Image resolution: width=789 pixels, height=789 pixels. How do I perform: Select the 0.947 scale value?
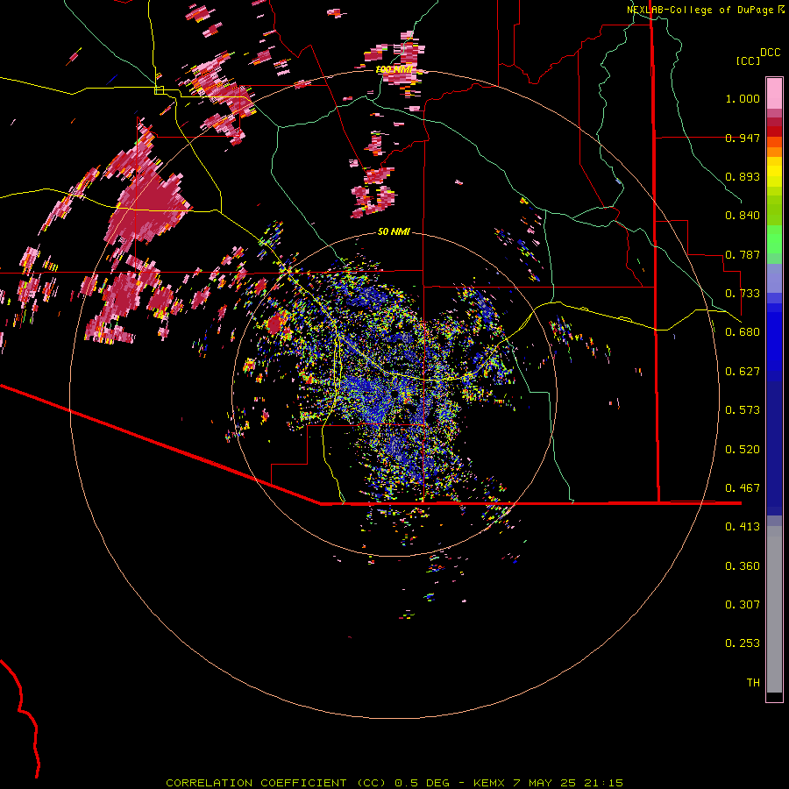coord(743,138)
